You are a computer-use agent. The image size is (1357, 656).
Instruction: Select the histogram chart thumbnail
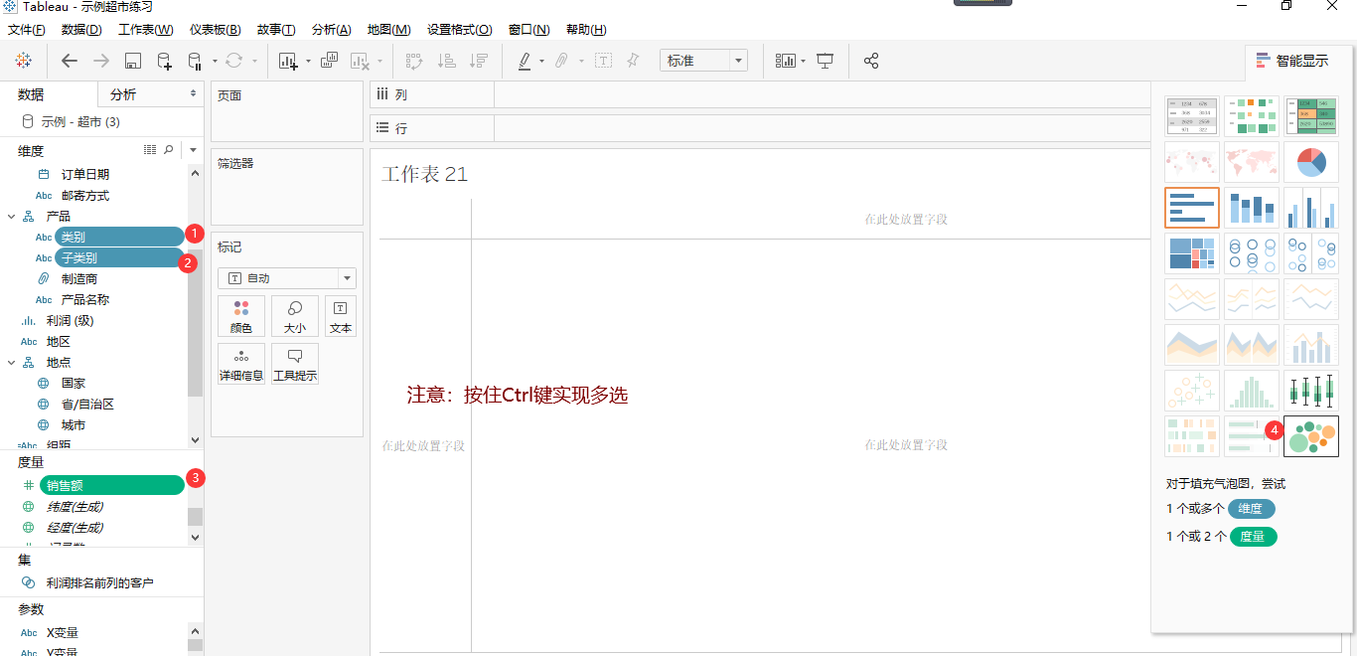pyautogui.click(x=1252, y=390)
